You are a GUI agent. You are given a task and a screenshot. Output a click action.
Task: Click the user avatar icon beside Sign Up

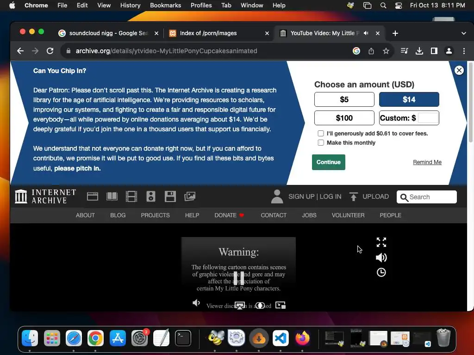[x=277, y=196]
